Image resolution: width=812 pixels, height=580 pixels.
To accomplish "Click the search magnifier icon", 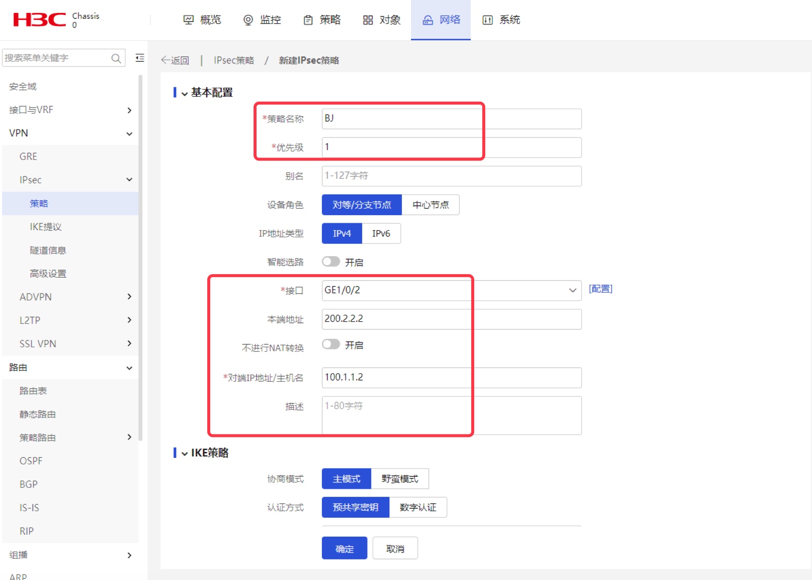I will click(116, 58).
